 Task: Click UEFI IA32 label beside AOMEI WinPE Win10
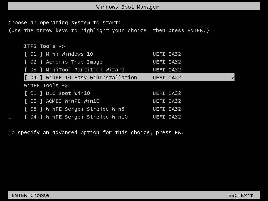(167, 101)
